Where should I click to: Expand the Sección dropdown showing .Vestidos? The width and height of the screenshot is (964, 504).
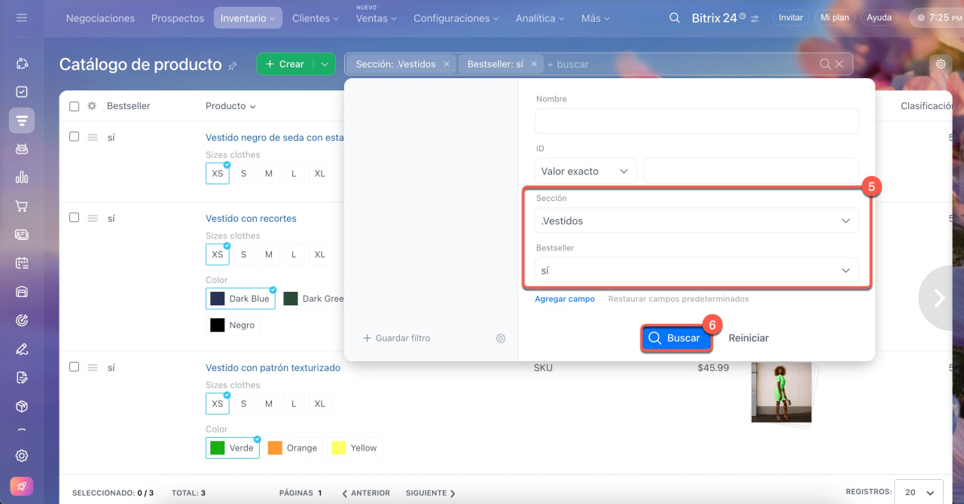[x=696, y=220]
